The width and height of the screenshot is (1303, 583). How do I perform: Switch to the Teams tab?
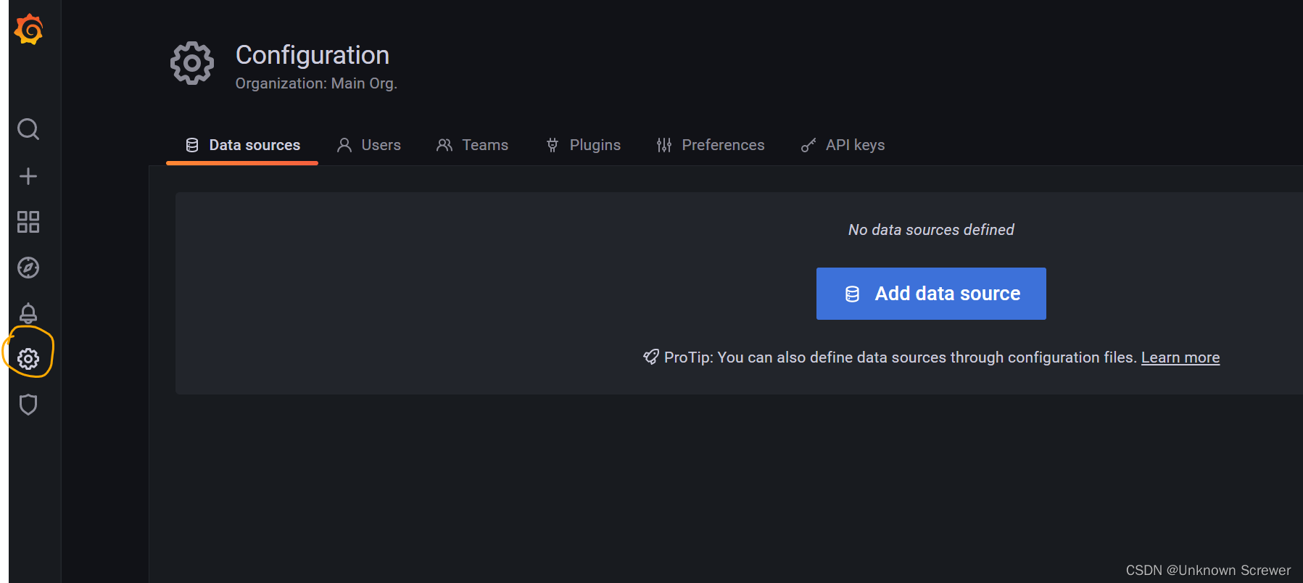[472, 145]
